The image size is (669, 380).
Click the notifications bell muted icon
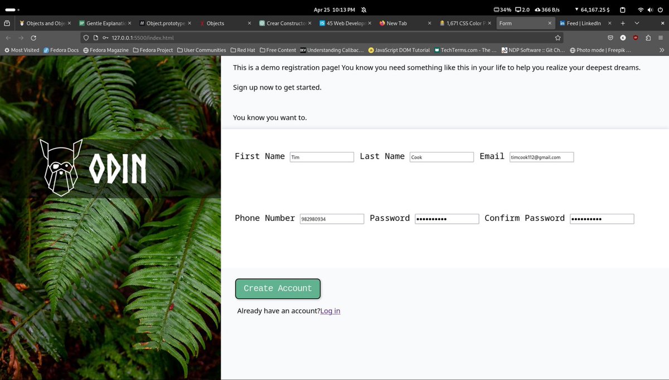[364, 9]
